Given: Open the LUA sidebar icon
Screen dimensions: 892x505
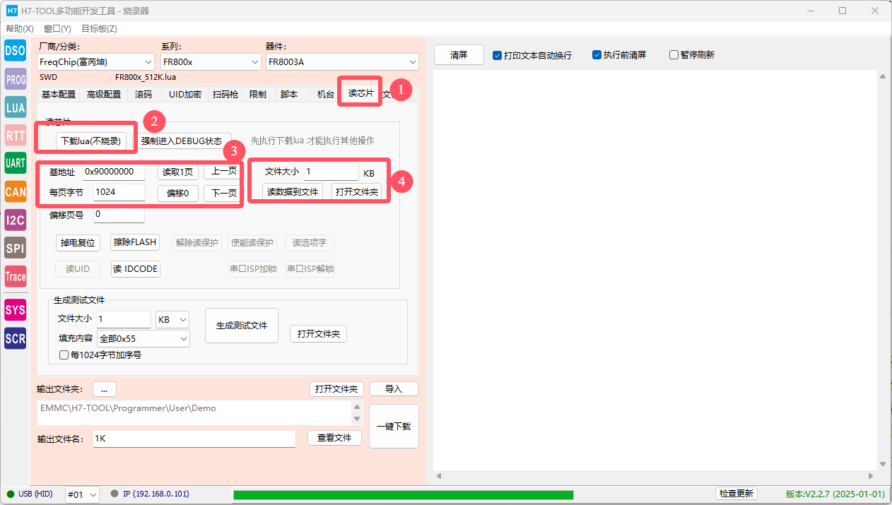Looking at the screenshot, I should (15, 107).
